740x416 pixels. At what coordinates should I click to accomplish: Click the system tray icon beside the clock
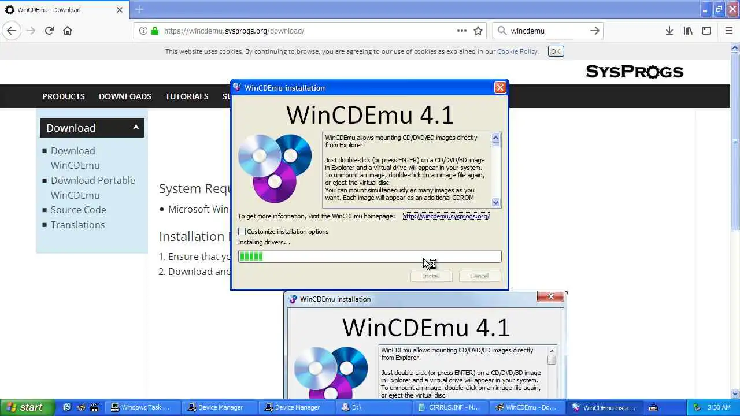(697, 407)
